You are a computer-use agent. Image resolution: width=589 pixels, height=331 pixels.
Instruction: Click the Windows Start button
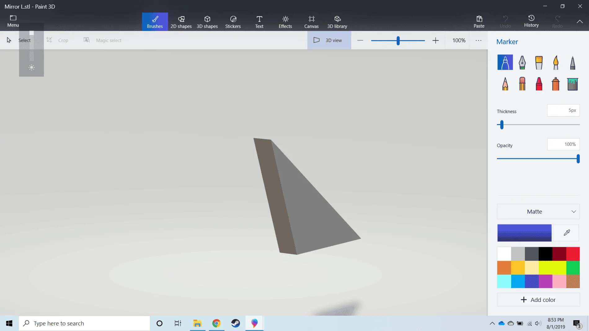tap(9, 323)
